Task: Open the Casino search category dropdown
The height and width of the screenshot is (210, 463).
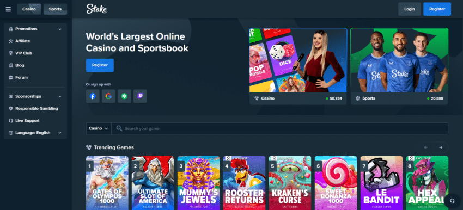Action: click(99, 128)
